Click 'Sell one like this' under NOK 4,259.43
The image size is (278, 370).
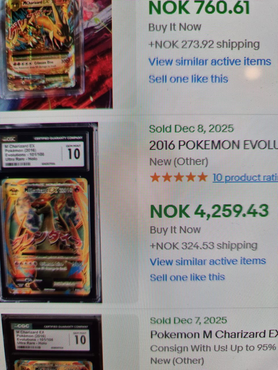click(x=187, y=277)
